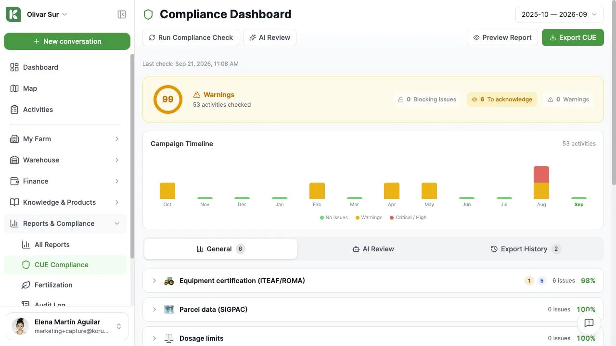Filter by 0 Blocking Issues

pos(427,99)
